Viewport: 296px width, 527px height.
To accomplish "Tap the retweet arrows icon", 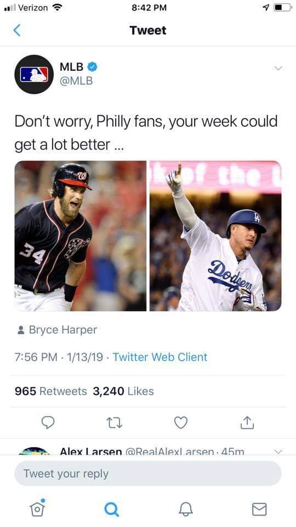I will pos(114,423).
